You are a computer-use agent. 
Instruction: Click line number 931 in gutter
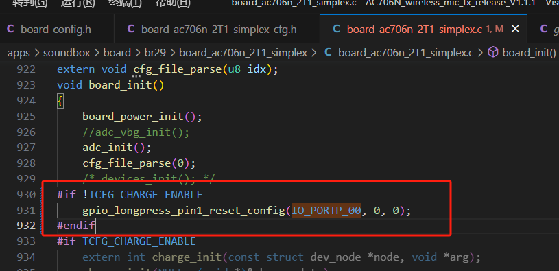pyautogui.click(x=26, y=211)
